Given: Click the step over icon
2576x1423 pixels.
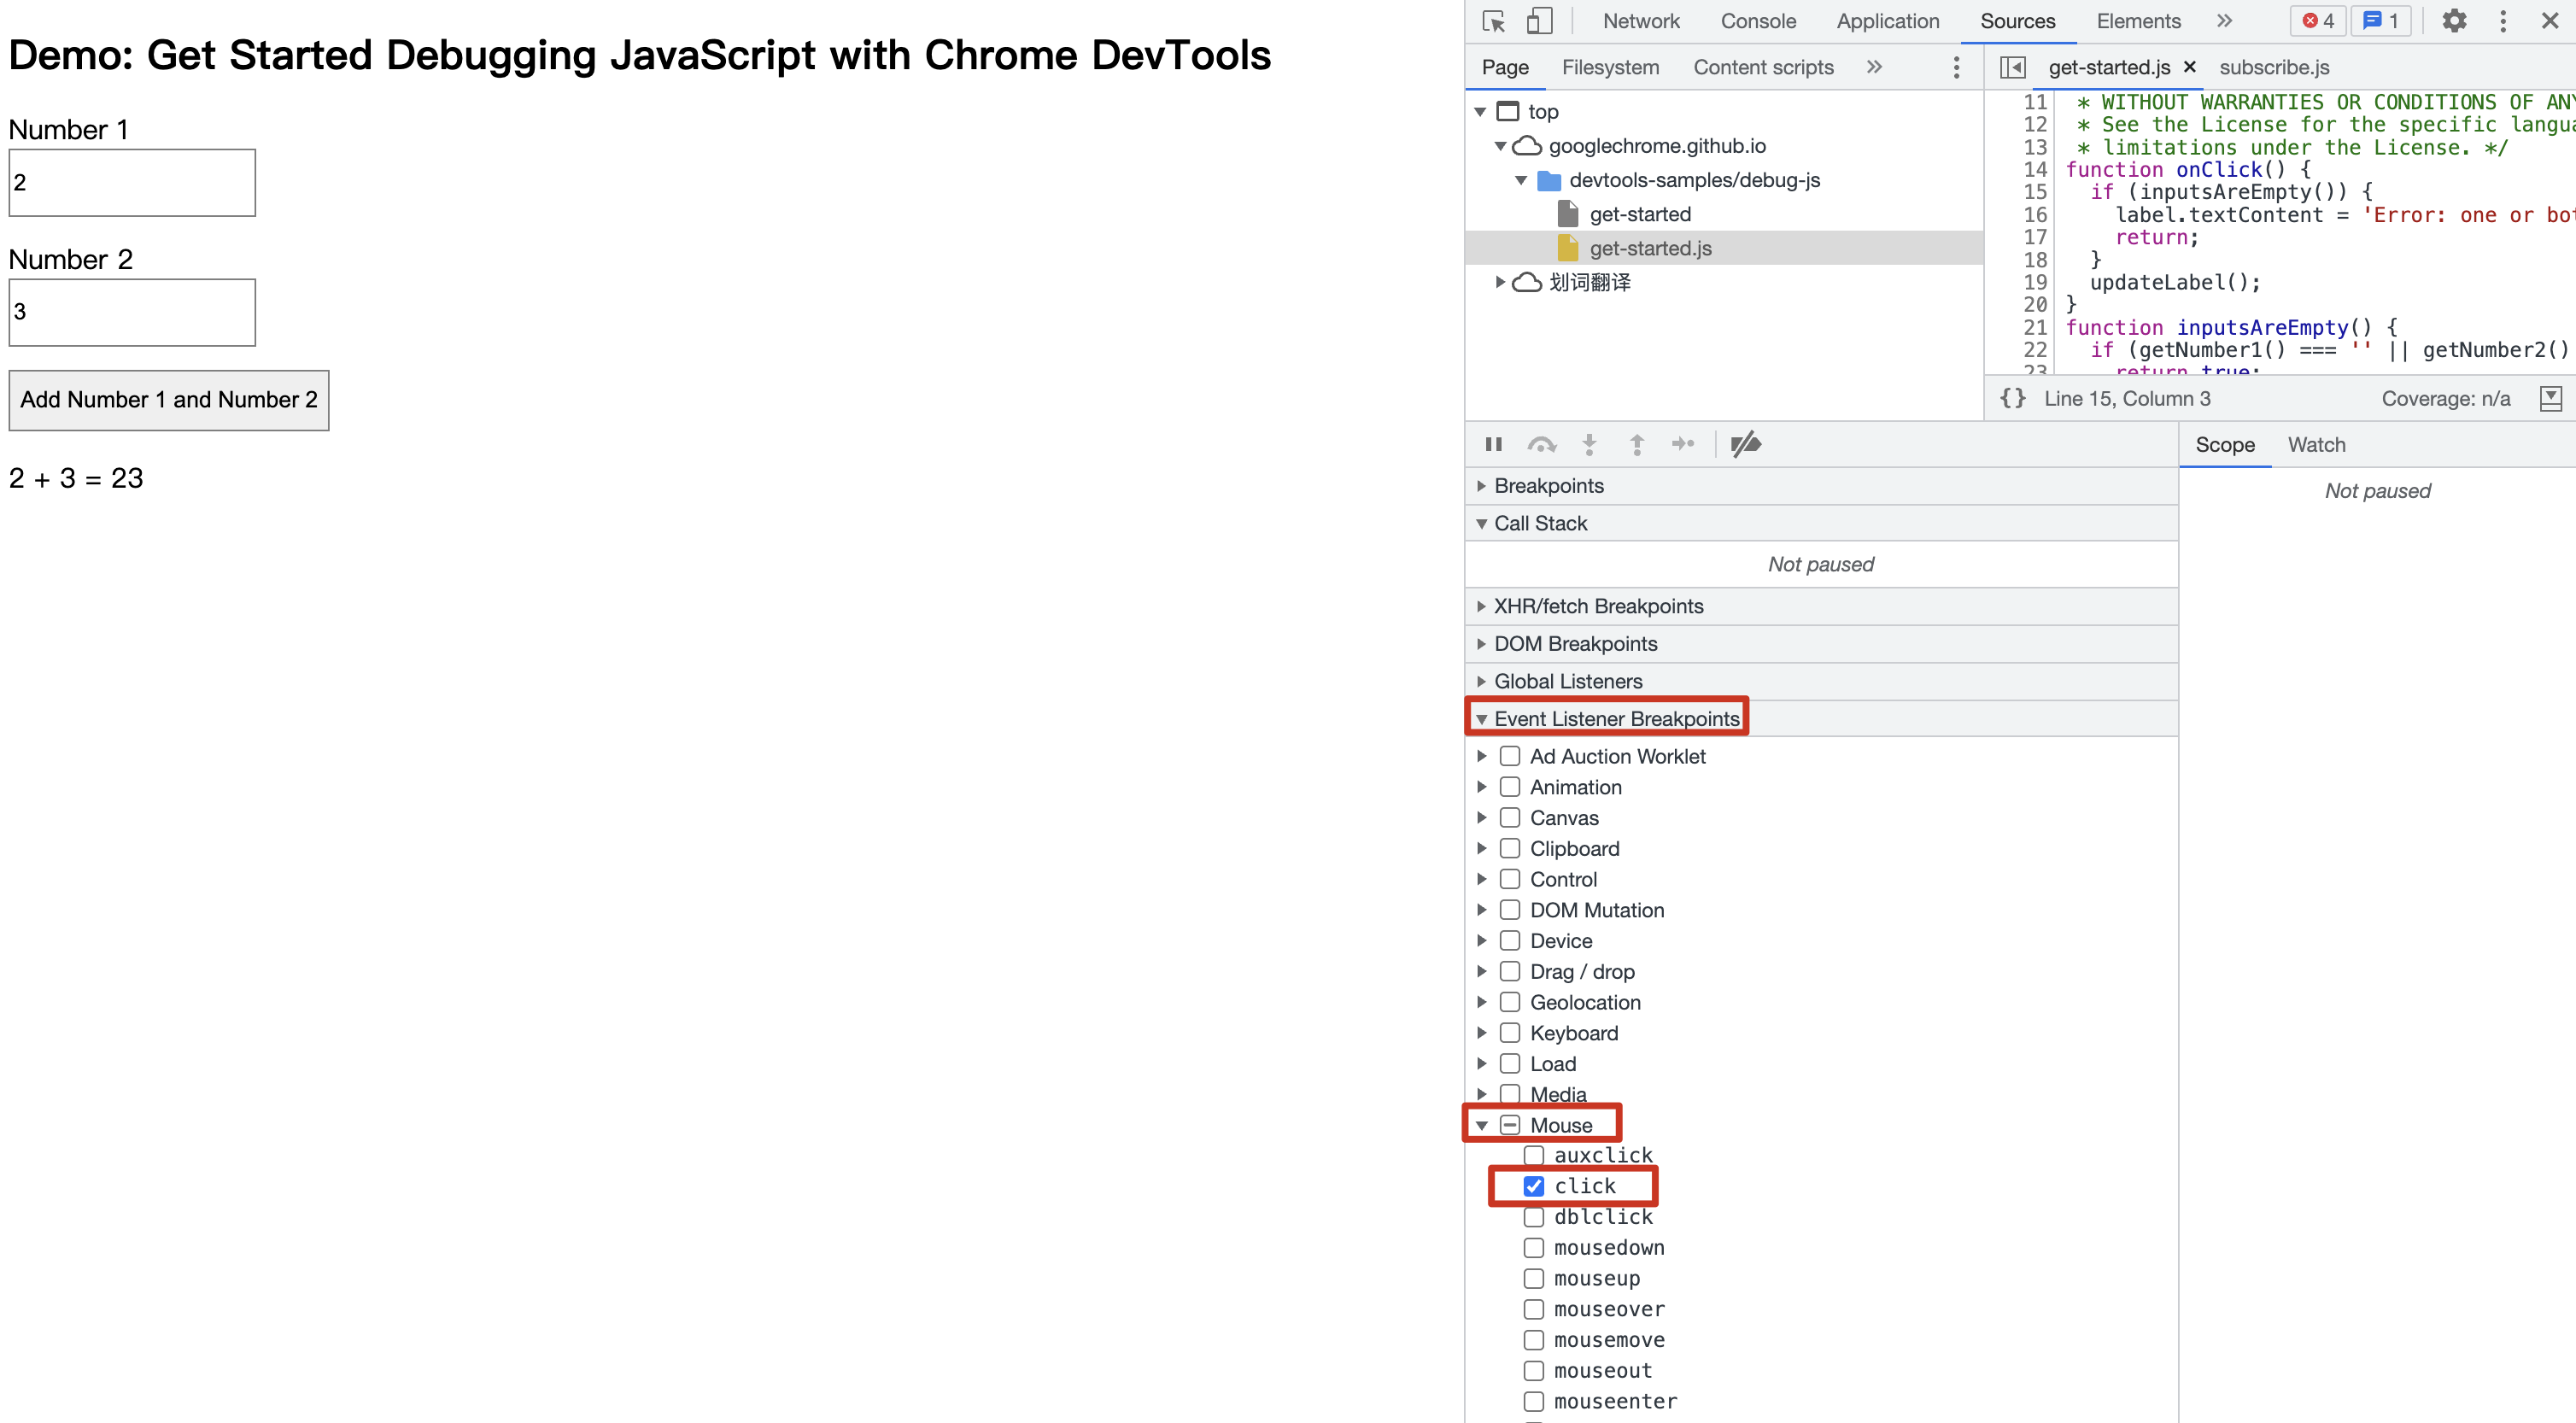Looking at the screenshot, I should coord(1541,444).
